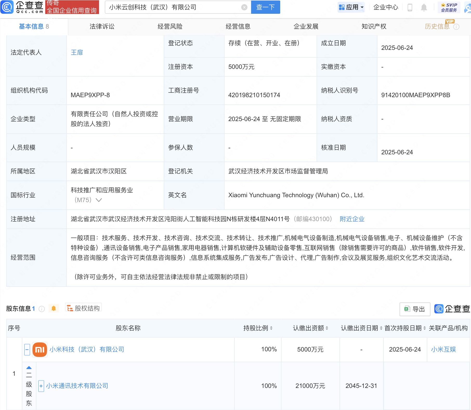Image resolution: width=471 pixels, height=410 pixels.
Task: Switch to the 法律诉讼 tab
Action: [x=102, y=27]
